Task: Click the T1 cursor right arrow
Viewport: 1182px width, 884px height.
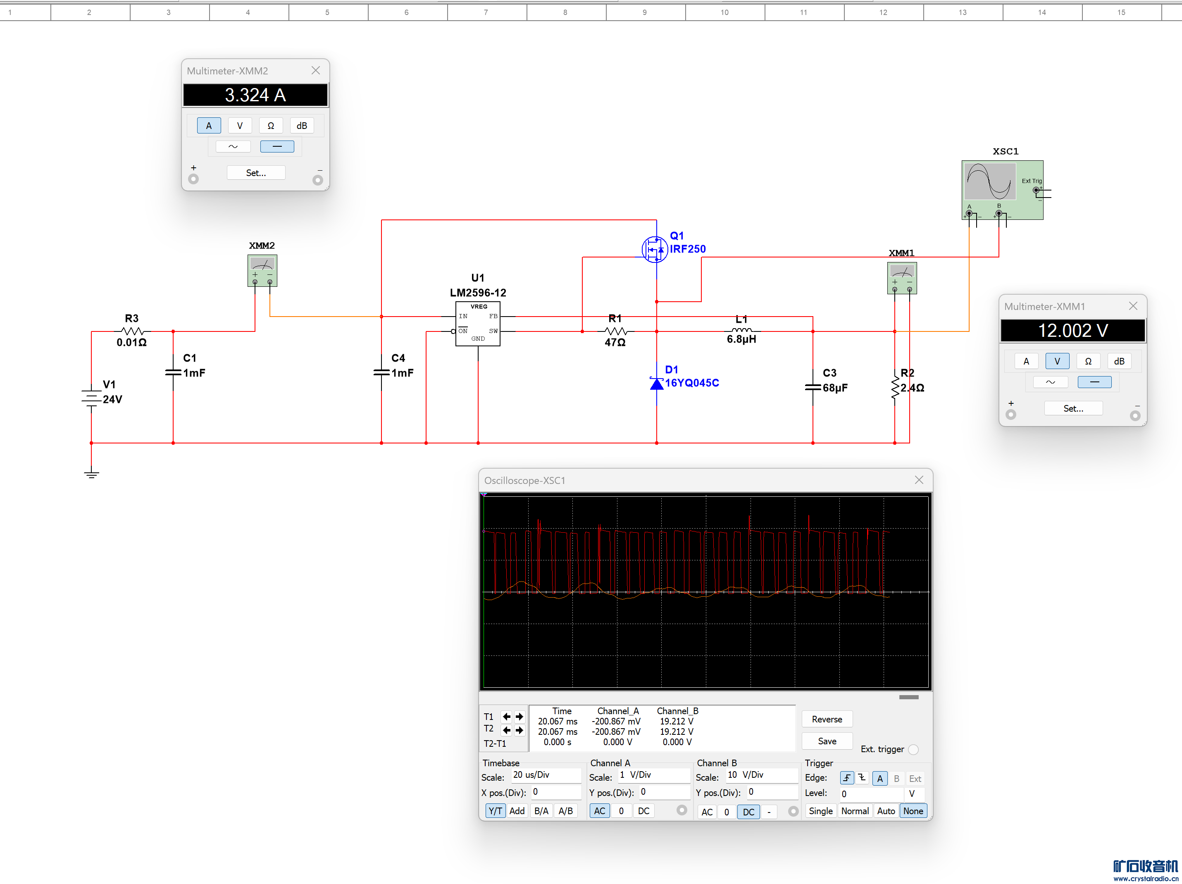Action: tap(520, 717)
